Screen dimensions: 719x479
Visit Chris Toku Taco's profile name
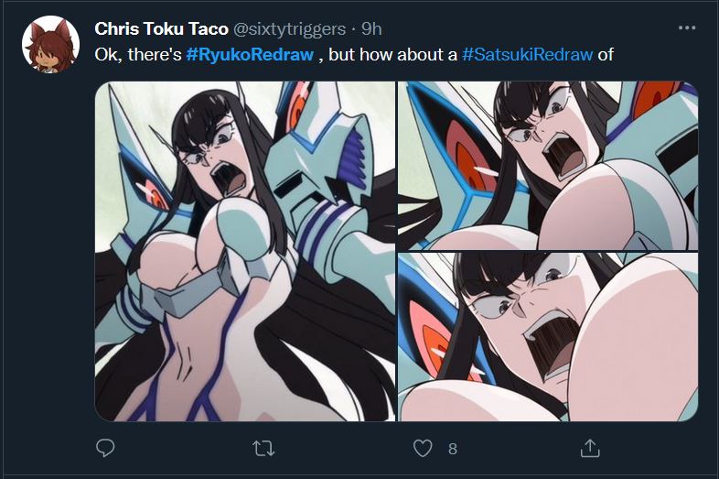(x=162, y=28)
